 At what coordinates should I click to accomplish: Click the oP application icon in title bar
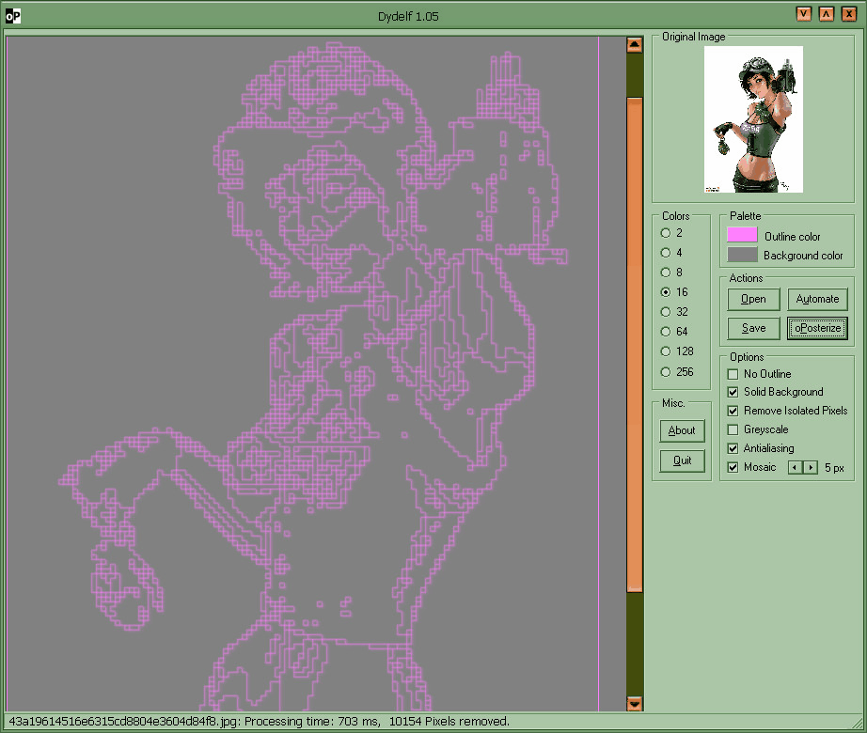[x=13, y=16]
